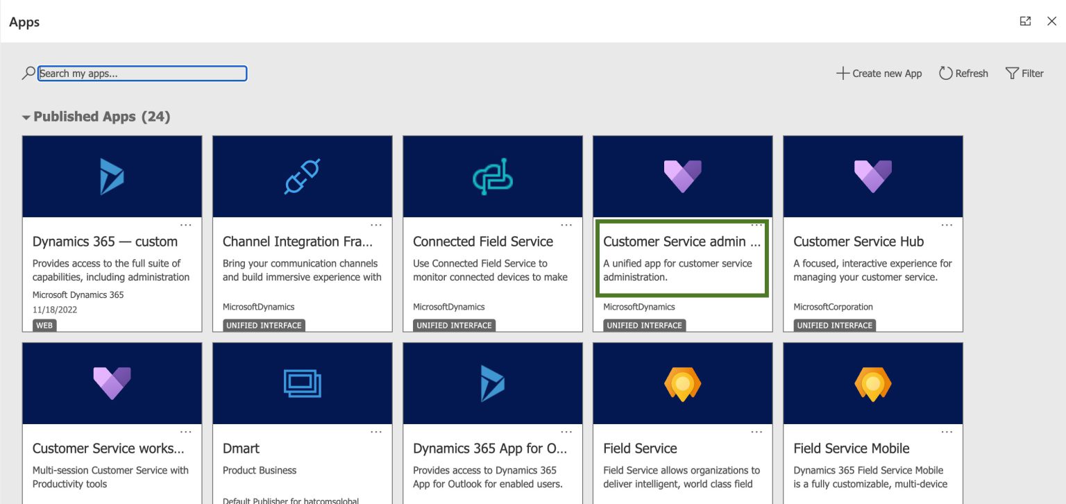Create a new App
Viewport: 1066px width, 504px height.
coord(879,73)
